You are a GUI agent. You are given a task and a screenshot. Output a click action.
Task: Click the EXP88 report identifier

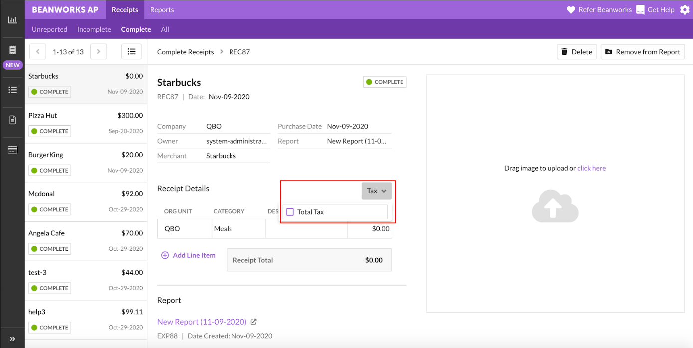point(168,336)
